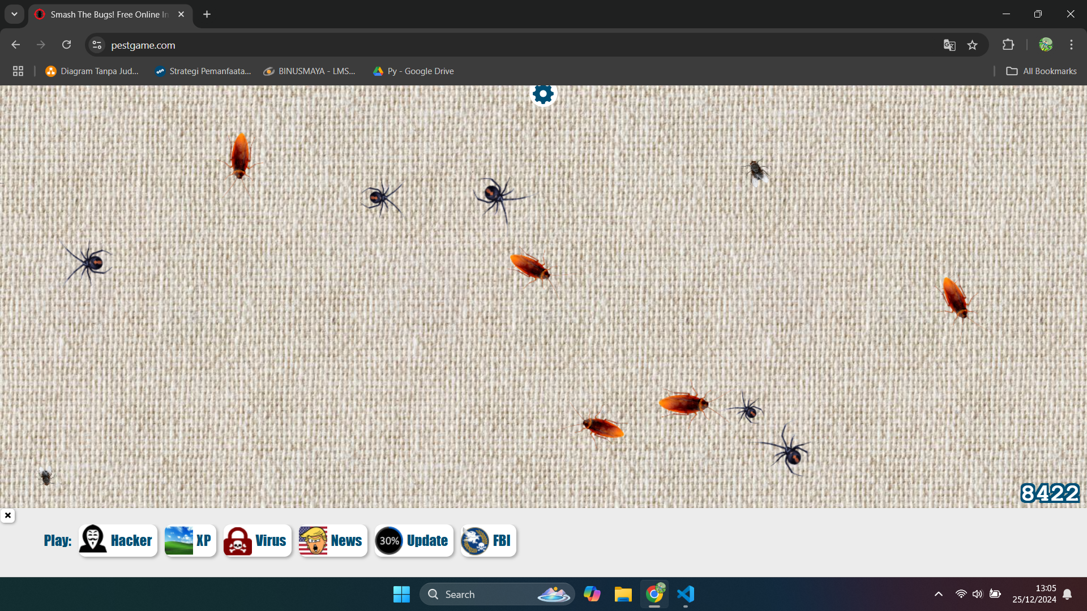Open the game settings gear
The height and width of the screenshot is (611, 1087).
tap(543, 94)
